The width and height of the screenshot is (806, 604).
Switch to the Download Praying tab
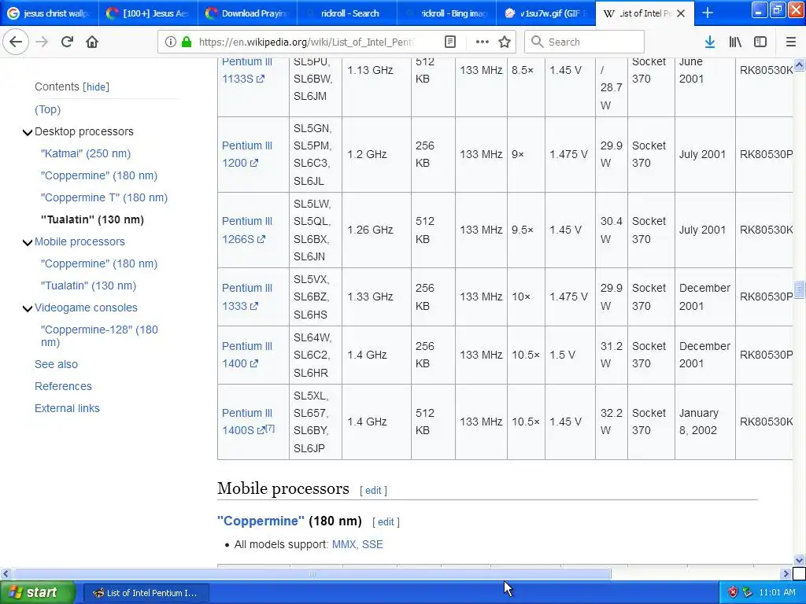248,13
